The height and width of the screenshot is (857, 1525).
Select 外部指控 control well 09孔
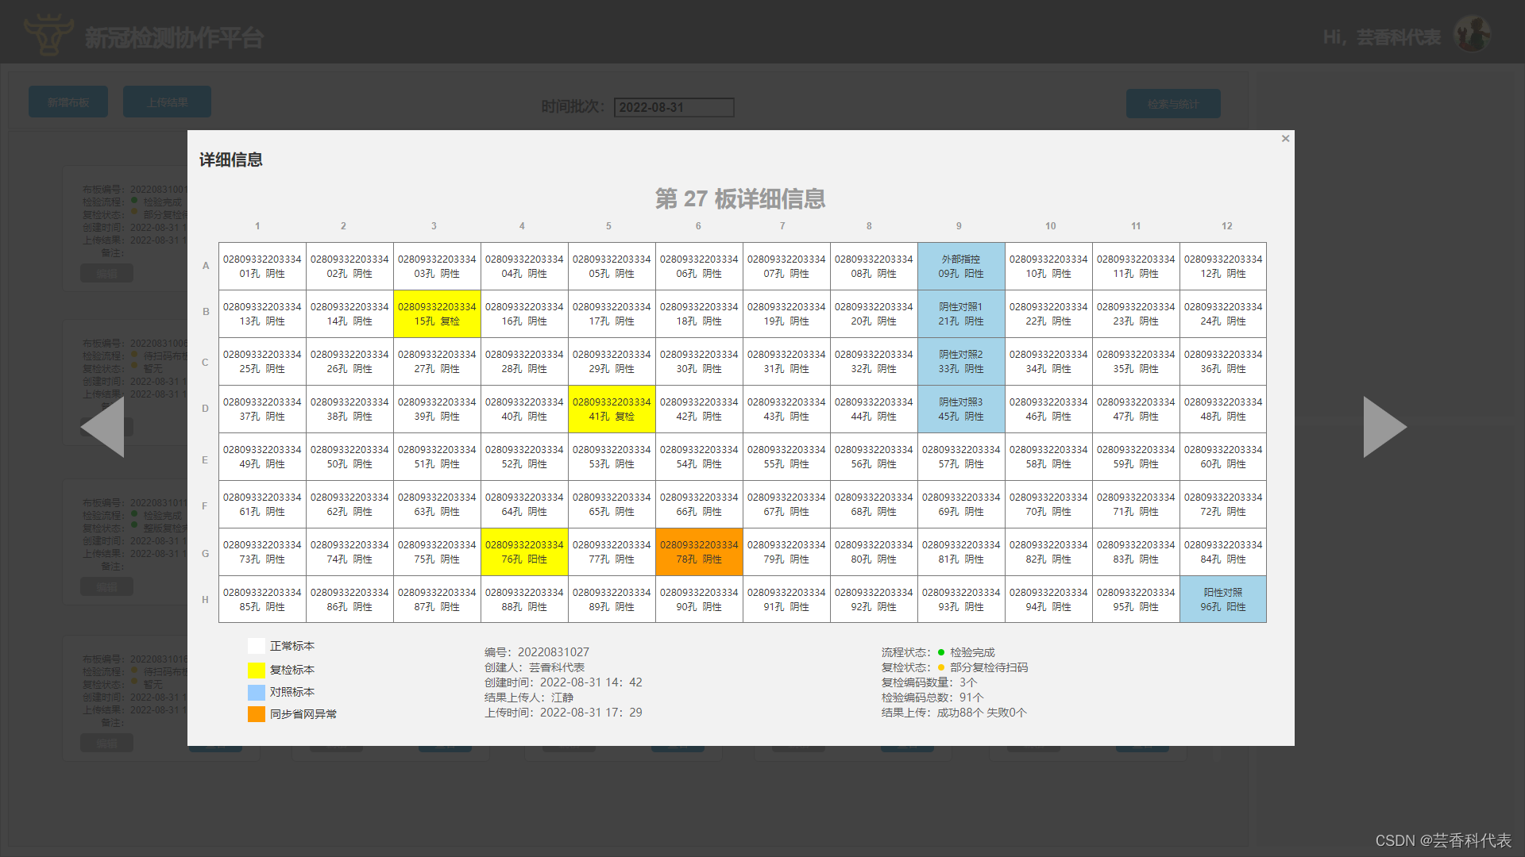tap(961, 266)
